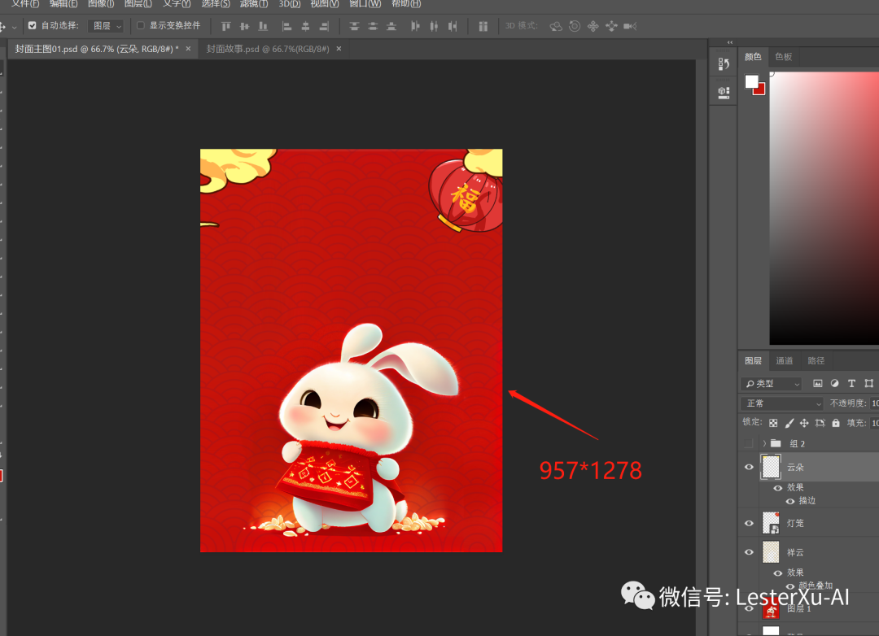This screenshot has height=636, width=879.
Task: Toggle 效果 eye under 云朵 layer
Action: coord(777,488)
